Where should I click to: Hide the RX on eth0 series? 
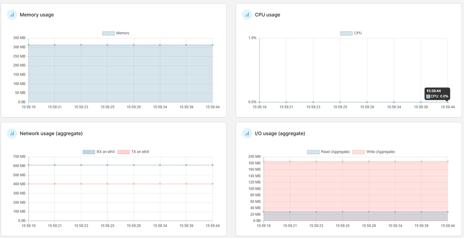(x=99, y=152)
